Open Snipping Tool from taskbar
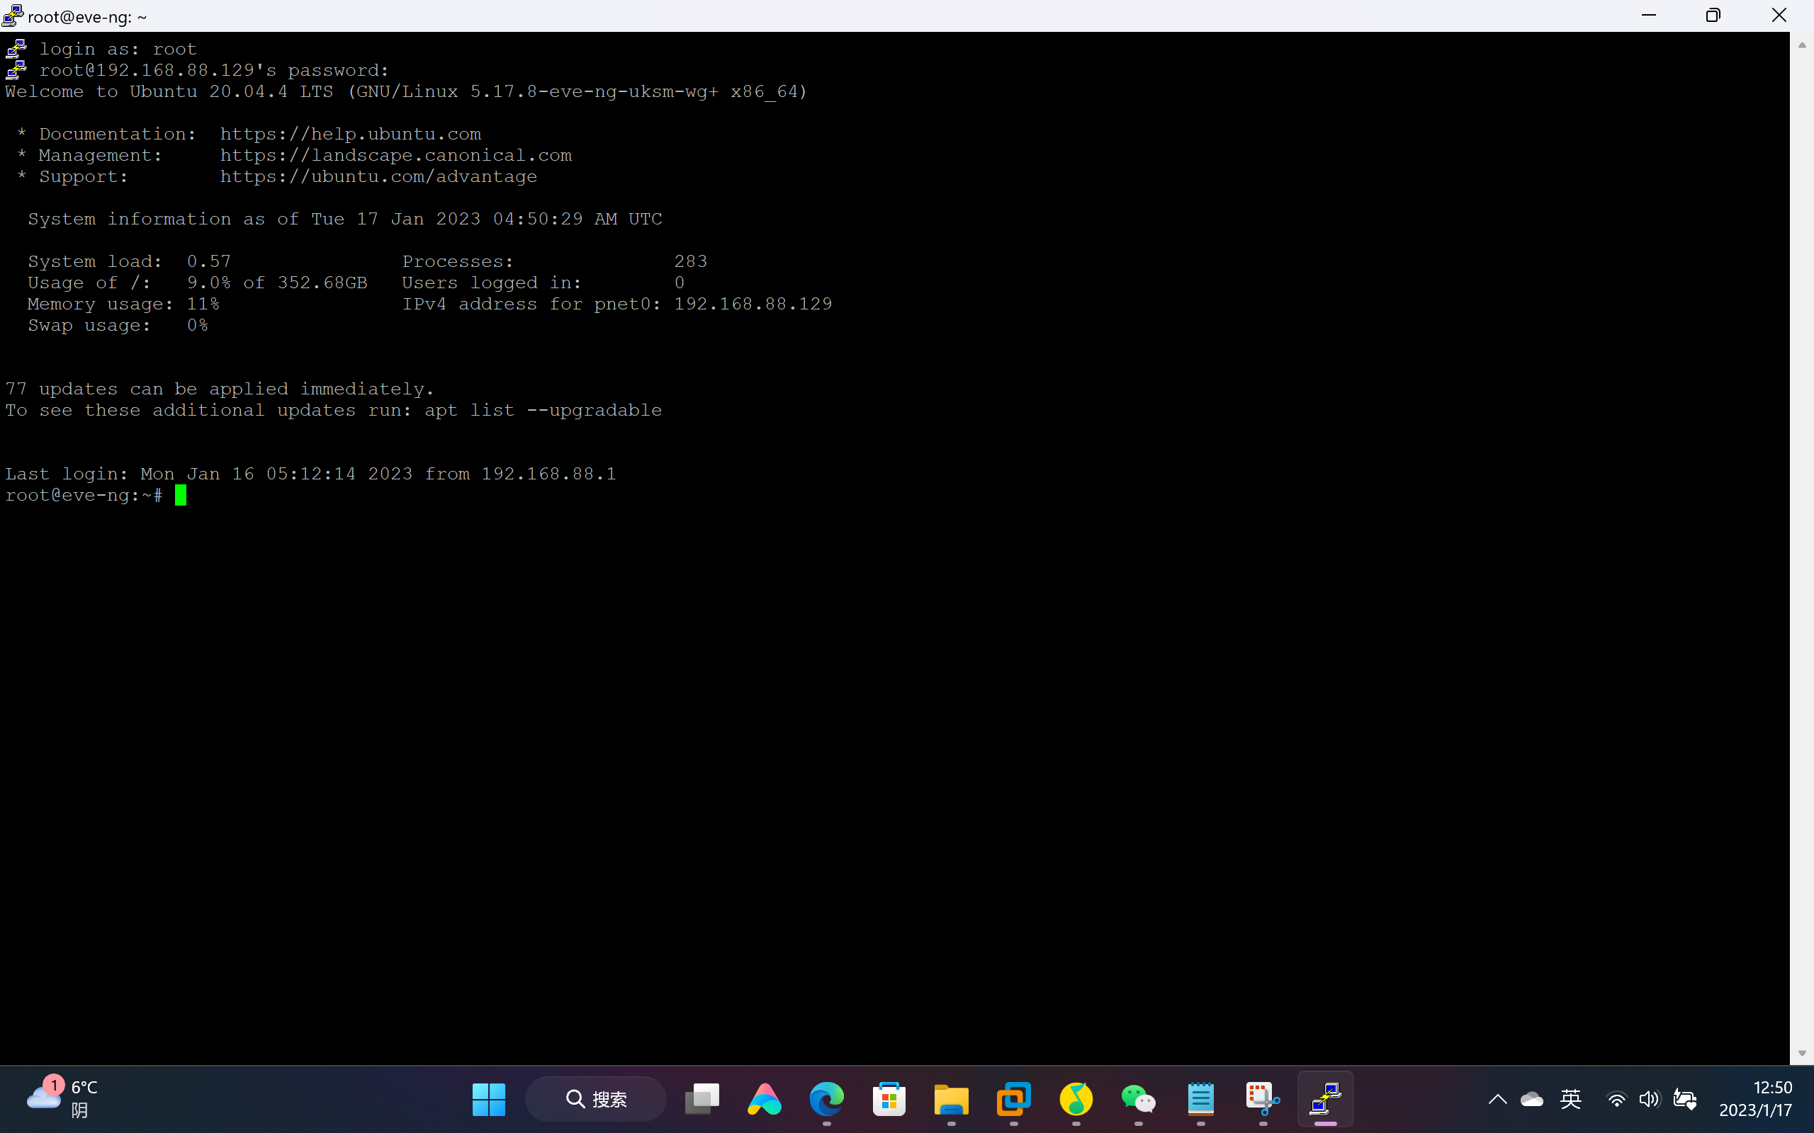Screen dimensions: 1814x1133 point(1262,1099)
